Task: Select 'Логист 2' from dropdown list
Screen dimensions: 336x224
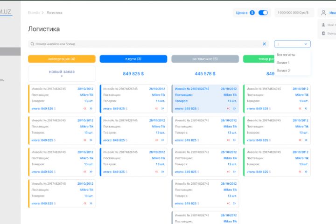Action: point(283,70)
